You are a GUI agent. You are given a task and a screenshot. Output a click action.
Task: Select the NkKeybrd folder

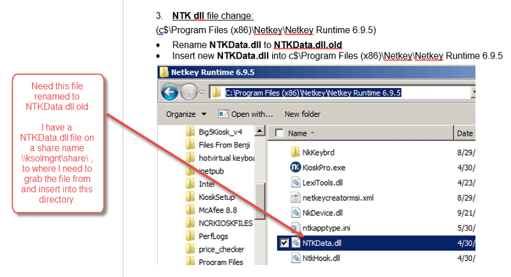point(318,153)
